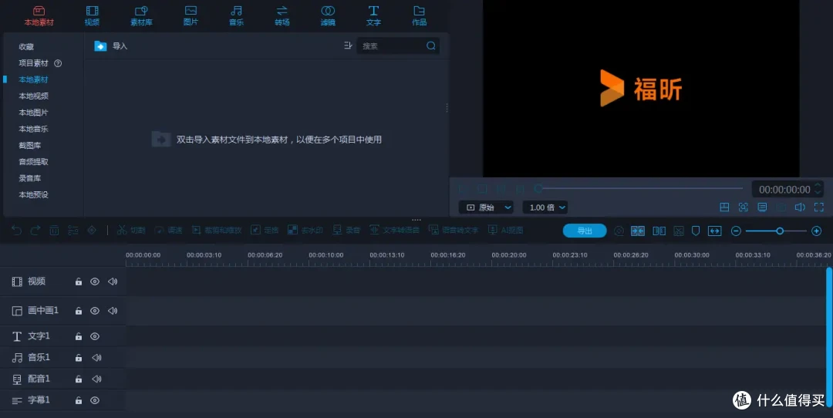Click the search magnifier icon

point(431,46)
